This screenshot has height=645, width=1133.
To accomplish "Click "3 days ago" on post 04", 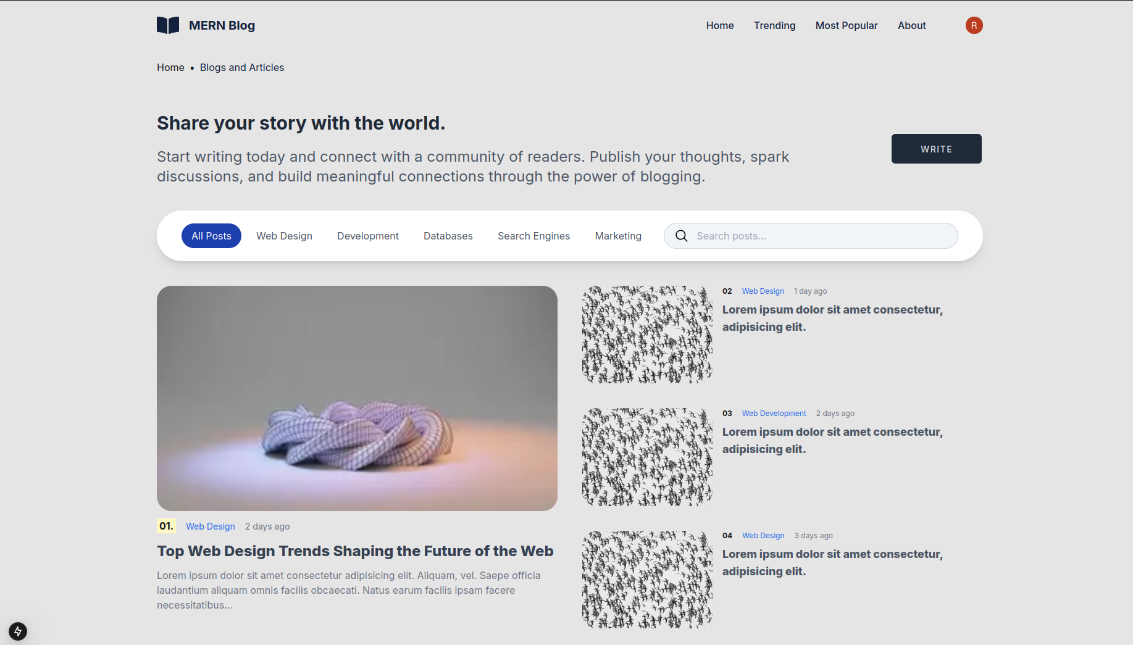I will pyautogui.click(x=813, y=536).
